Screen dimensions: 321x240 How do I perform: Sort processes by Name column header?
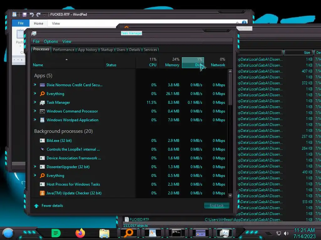[68, 62]
